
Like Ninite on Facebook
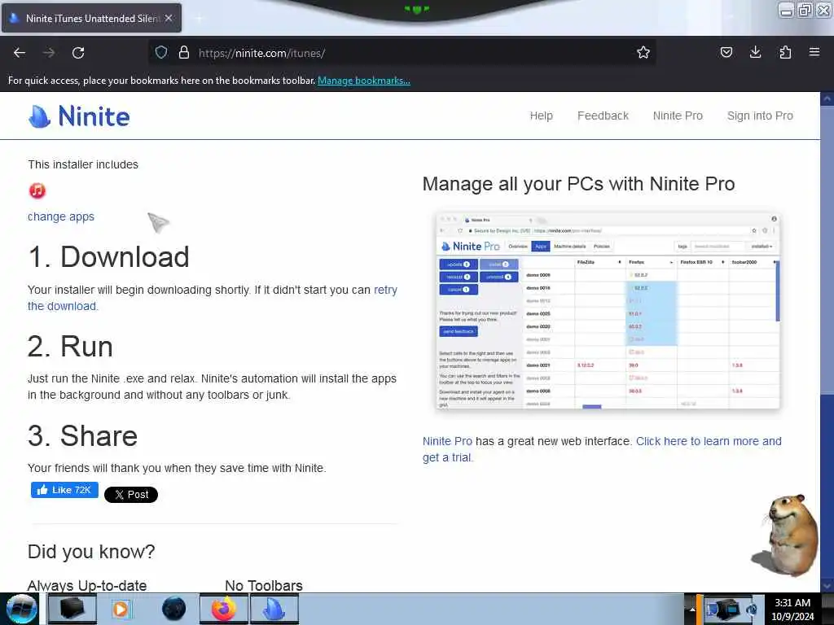point(64,490)
